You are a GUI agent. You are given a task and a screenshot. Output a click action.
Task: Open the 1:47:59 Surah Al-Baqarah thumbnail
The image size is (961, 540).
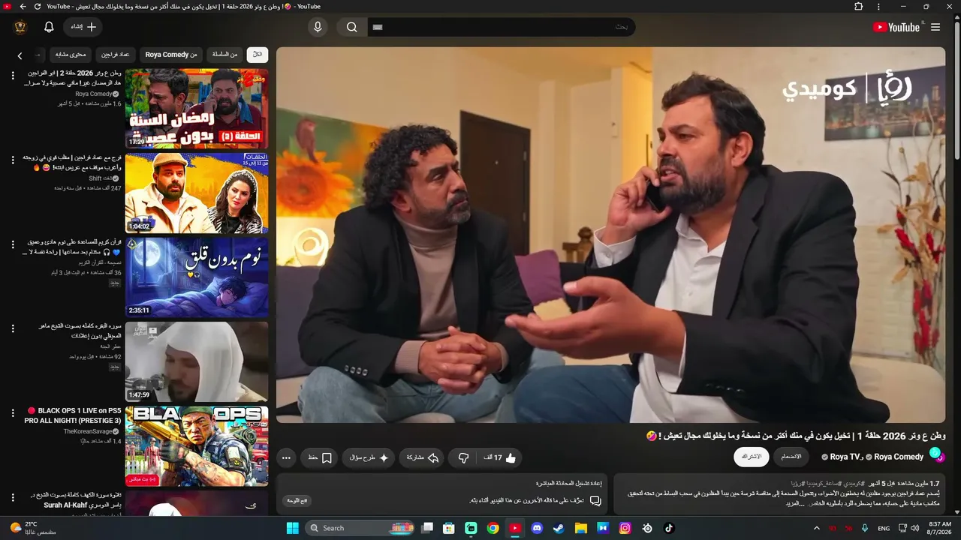coord(197,362)
